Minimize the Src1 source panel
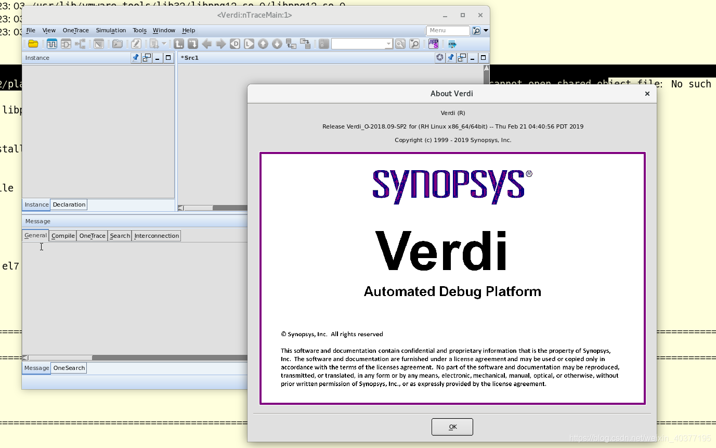This screenshot has height=448, width=716. coord(473,58)
